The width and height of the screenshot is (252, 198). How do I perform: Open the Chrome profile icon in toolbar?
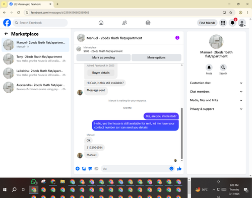[x=240, y=13]
